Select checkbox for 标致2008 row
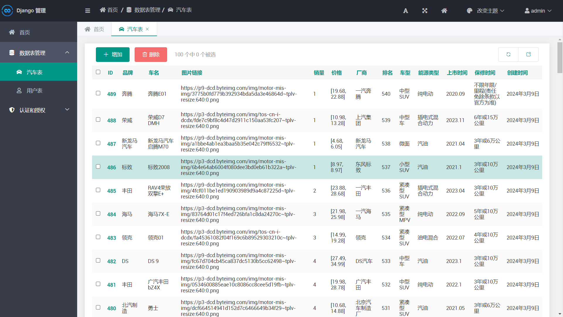This screenshot has width=563, height=317. coord(98,166)
